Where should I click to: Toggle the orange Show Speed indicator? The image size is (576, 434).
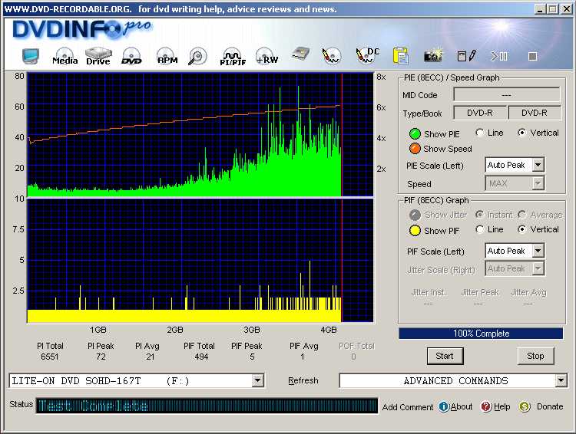(x=415, y=149)
